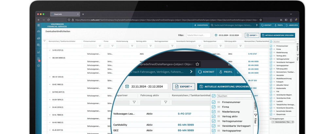Open the browser extensions puzzle icon
The image size is (335, 134).
(x=291, y=20)
